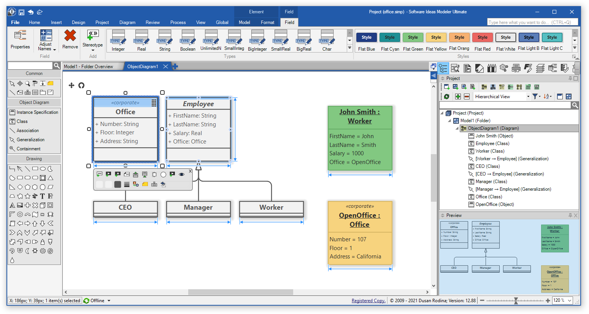This screenshot has height=314, width=589.
Task: Click the circle icon in floating toolbar
Action: pos(163,174)
